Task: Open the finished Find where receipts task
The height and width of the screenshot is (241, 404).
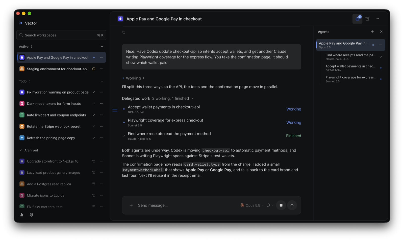Action: point(212,136)
